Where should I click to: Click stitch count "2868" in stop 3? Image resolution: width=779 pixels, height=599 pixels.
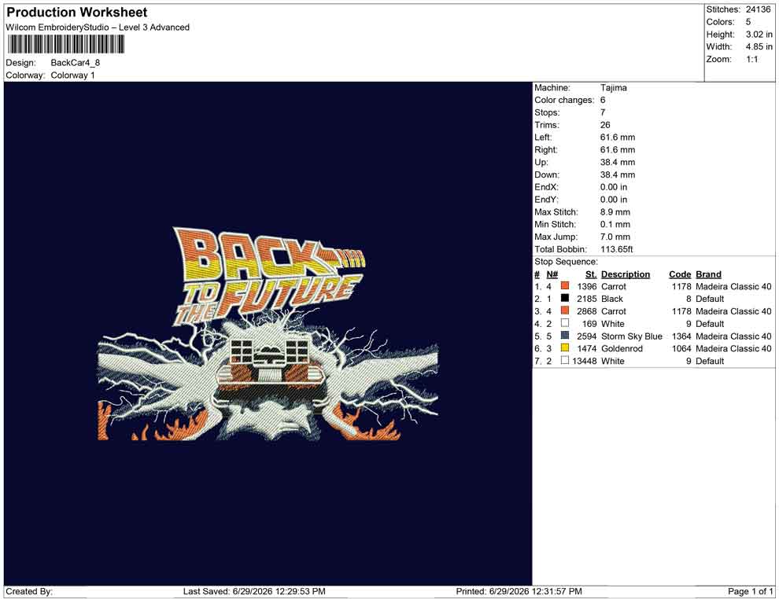(x=587, y=311)
